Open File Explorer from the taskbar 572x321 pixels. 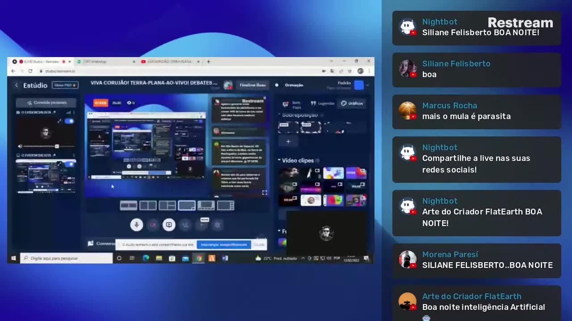point(159,258)
